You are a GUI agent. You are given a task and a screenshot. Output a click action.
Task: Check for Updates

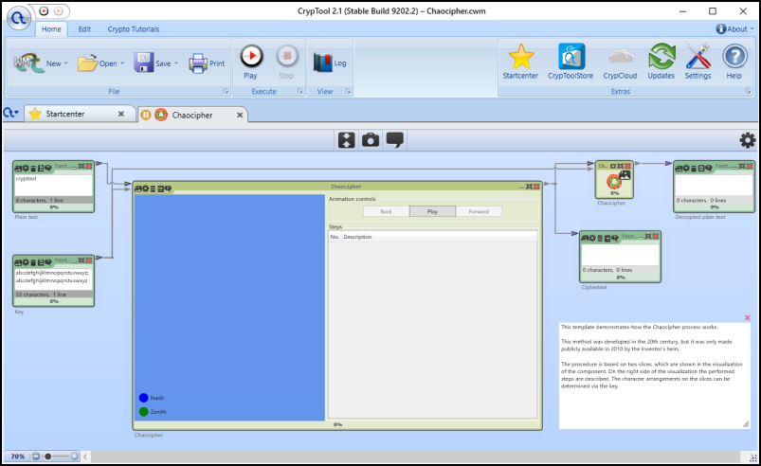coord(661,62)
